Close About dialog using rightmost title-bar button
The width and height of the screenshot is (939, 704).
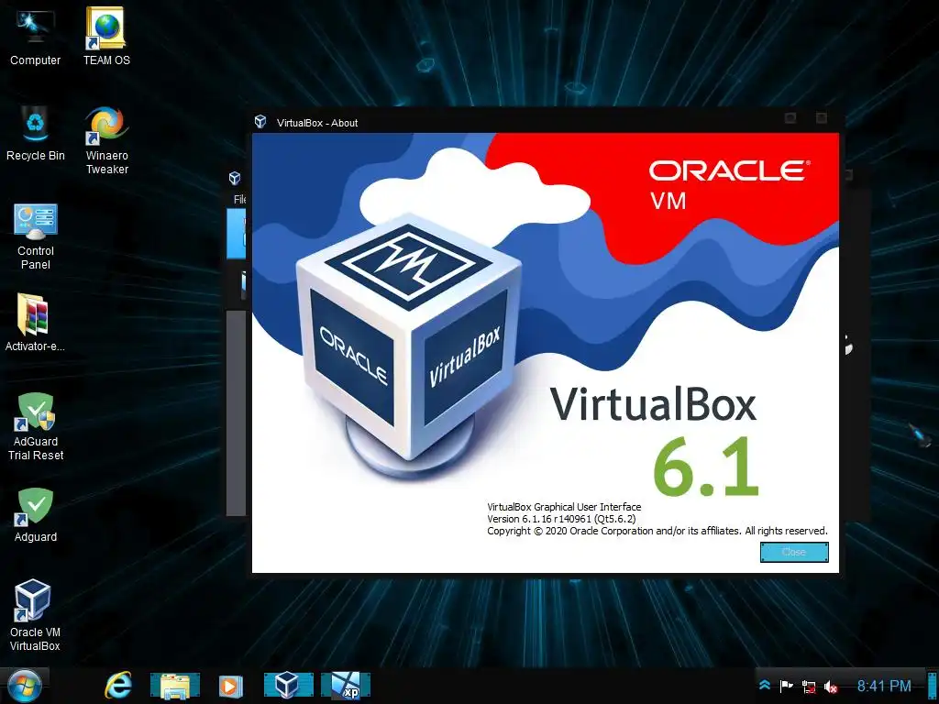pos(821,118)
